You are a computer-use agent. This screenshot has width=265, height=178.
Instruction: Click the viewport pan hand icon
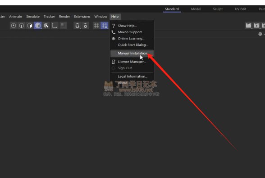260,34
